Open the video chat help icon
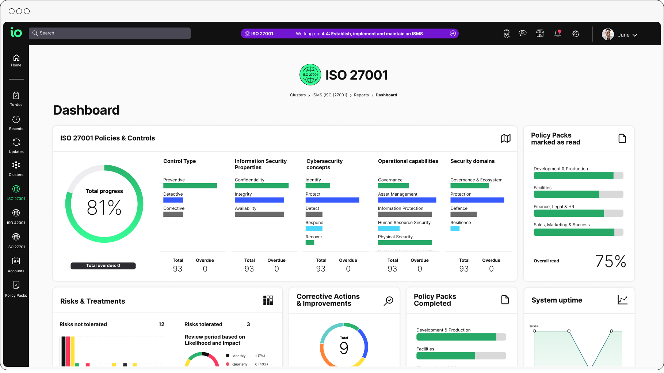The image size is (664, 373). click(x=523, y=33)
